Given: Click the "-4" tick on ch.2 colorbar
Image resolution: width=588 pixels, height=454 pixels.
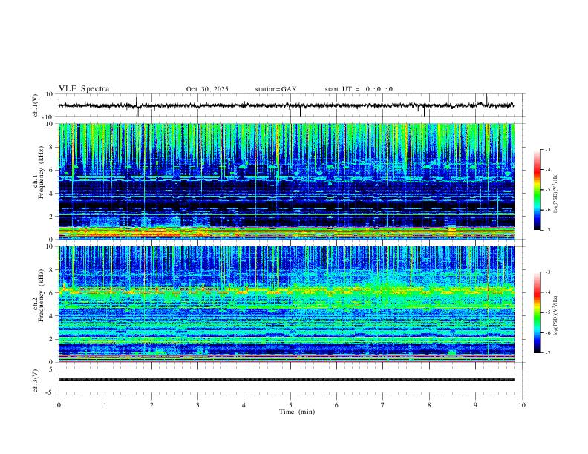Looking at the screenshot, I should pos(548,292).
